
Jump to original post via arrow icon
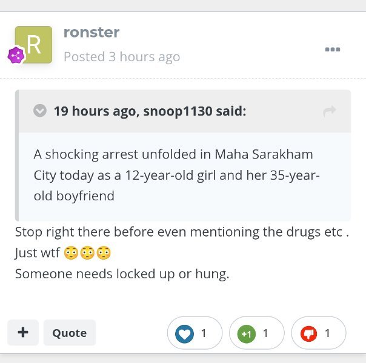[330, 111]
